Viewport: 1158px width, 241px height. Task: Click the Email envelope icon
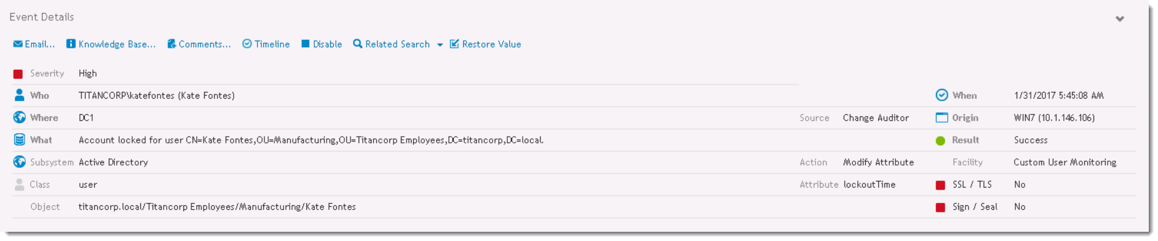[18, 44]
